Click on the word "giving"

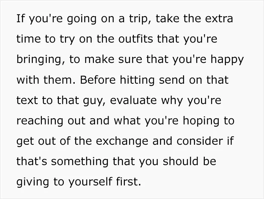click(33, 182)
